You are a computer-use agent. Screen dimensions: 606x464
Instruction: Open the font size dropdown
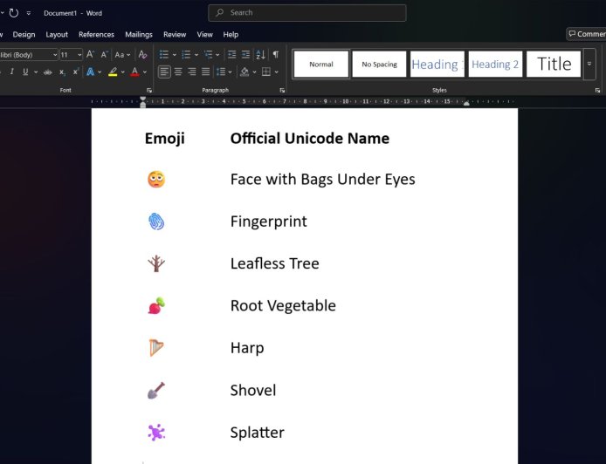coord(79,54)
